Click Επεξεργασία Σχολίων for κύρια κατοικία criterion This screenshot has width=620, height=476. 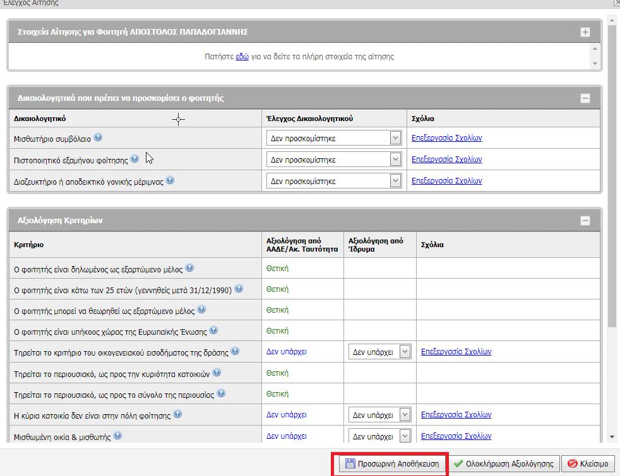coord(456,414)
